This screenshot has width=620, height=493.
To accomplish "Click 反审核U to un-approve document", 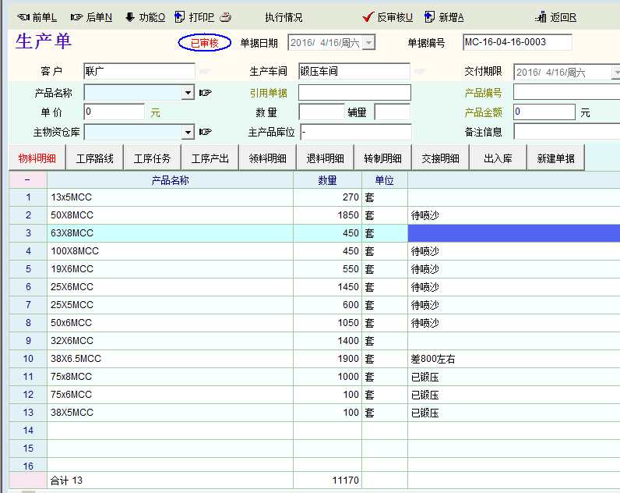I will pyautogui.click(x=388, y=17).
